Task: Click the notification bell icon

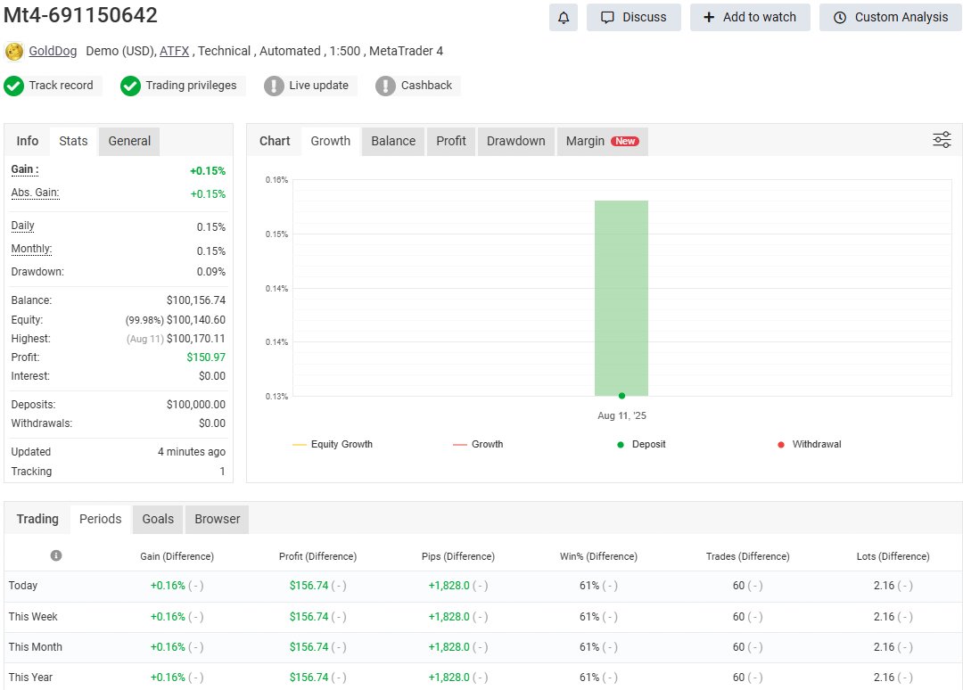Action: coord(564,17)
